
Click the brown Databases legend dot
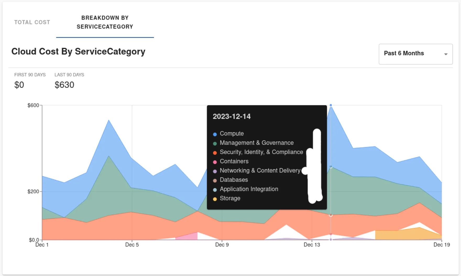click(215, 181)
